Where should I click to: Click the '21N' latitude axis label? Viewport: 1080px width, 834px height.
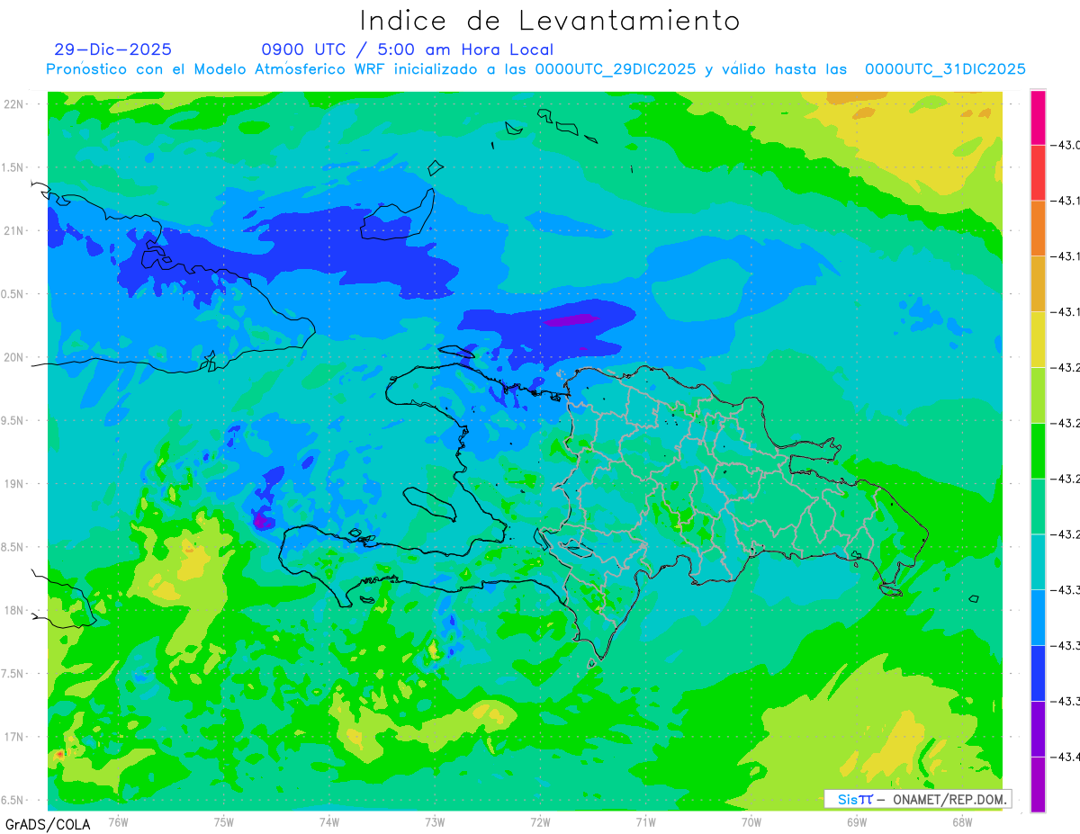click(x=15, y=230)
